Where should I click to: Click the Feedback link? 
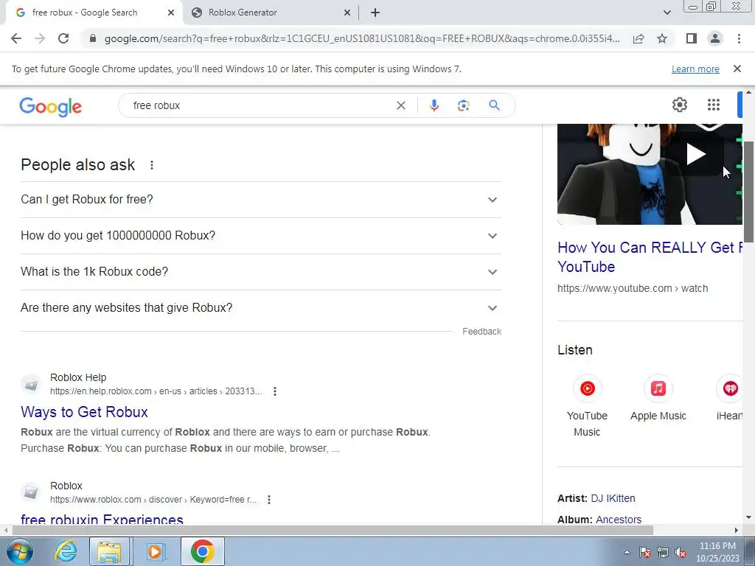coord(481,332)
